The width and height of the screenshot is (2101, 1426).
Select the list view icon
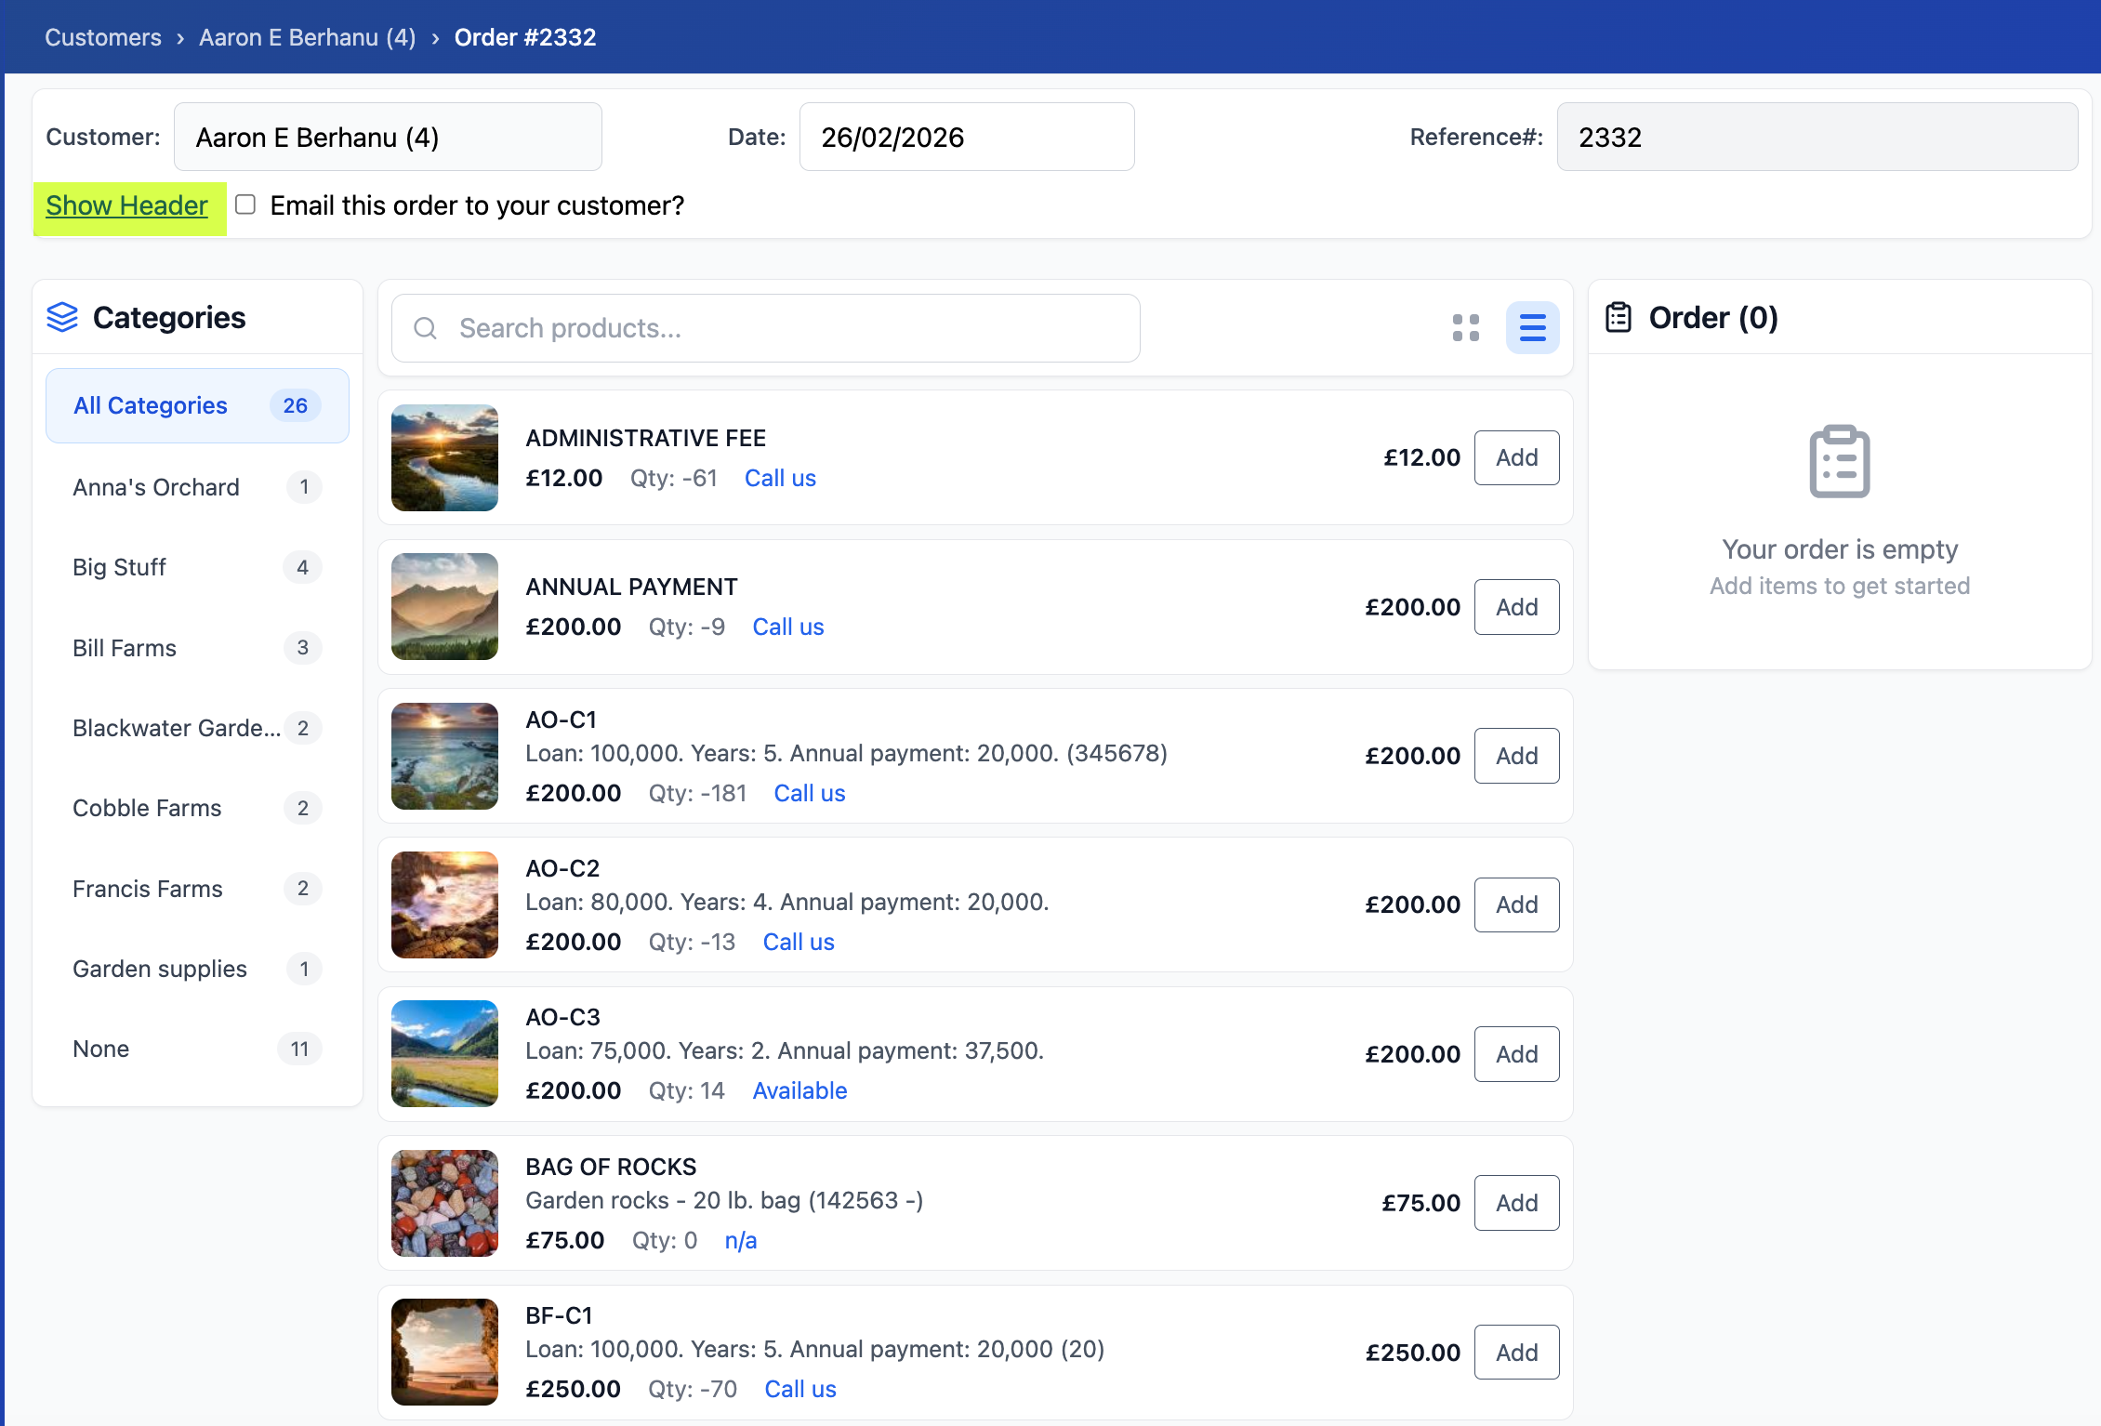coord(1532,327)
